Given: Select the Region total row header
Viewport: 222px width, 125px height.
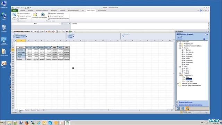Looking at the screenshot, I should tap(21, 59).
